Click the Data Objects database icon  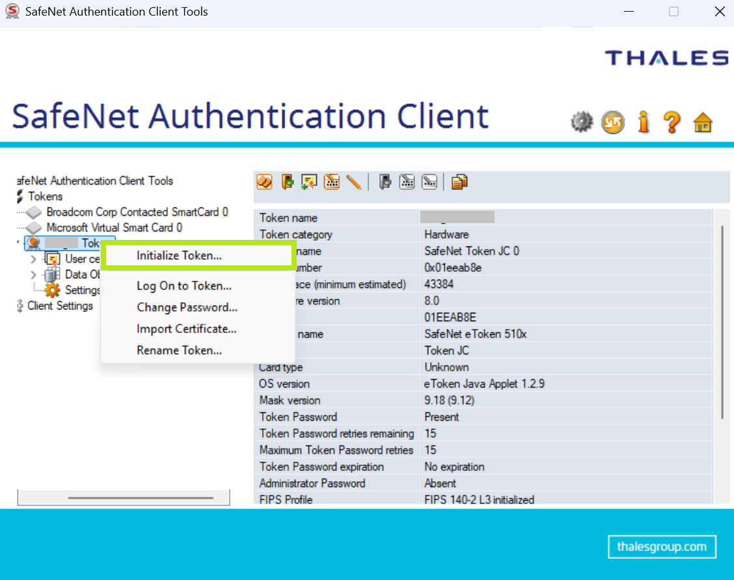[52, 274]
